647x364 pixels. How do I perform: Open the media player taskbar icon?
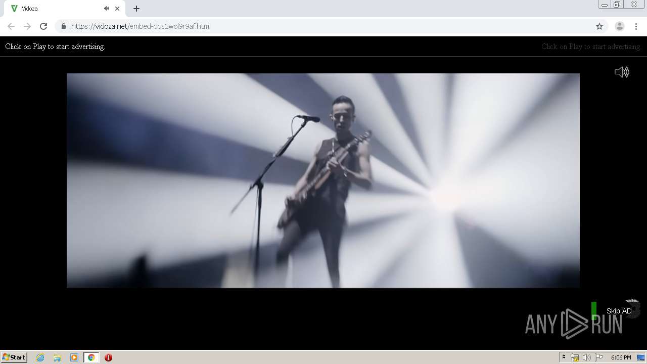coord(74,357)
